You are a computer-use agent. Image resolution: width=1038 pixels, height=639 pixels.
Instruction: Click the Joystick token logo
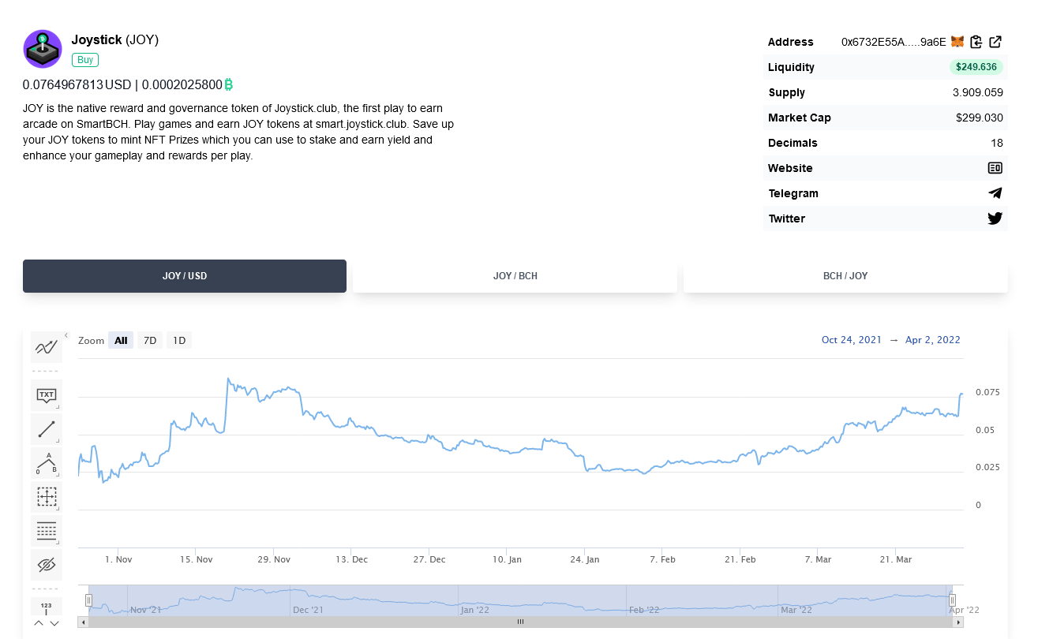coord(43,49)
